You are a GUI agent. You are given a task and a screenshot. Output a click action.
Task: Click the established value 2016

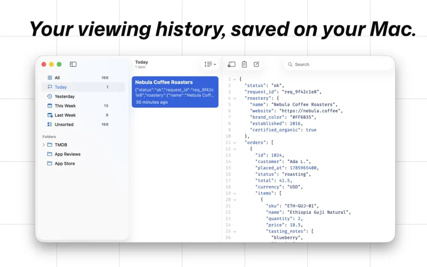click(x=295, y=123)
